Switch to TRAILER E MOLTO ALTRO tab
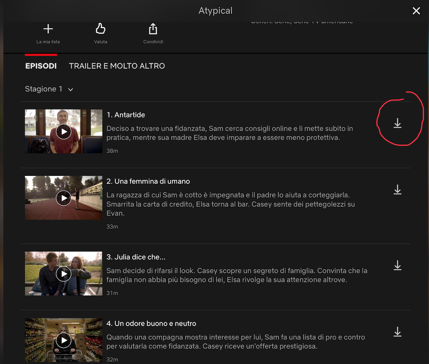This screenshot has width=429, height=364. 117,66
